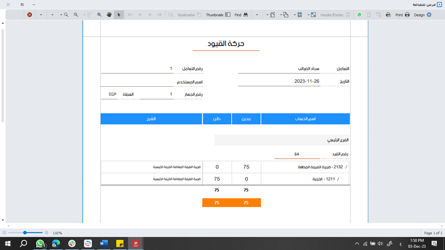Screen dimensions: 445x250
Task: Select the arrow pointer tool
Action: (119, 15)
